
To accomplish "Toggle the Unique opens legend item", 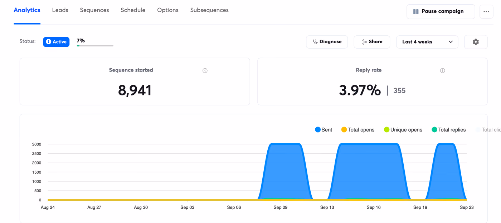I will [403, 130].
